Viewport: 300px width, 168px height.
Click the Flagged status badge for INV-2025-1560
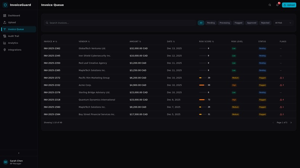pos(262,107)
